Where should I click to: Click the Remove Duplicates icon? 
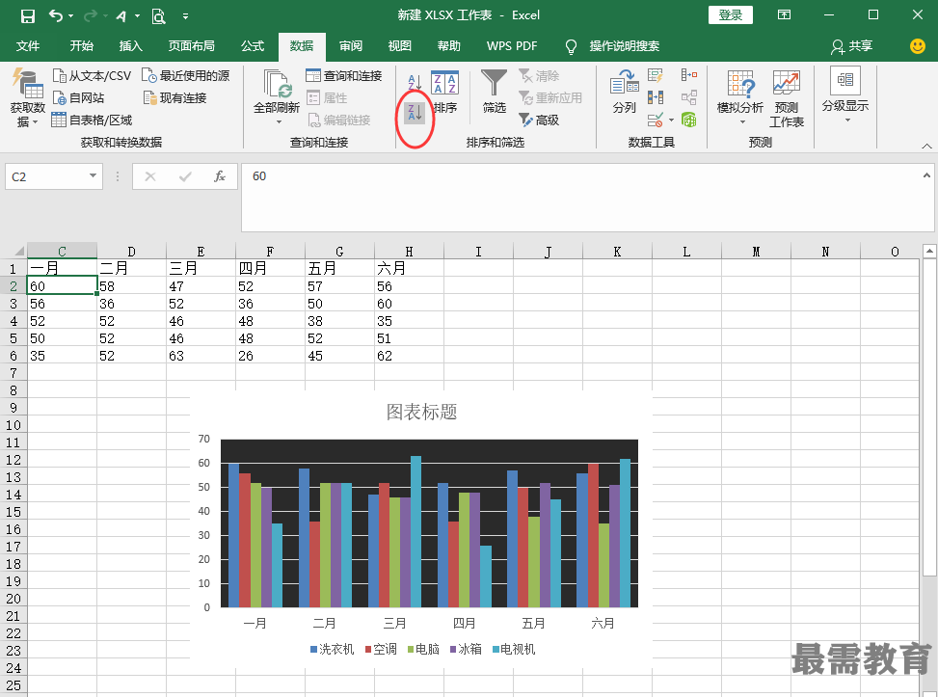click(656, 97)
